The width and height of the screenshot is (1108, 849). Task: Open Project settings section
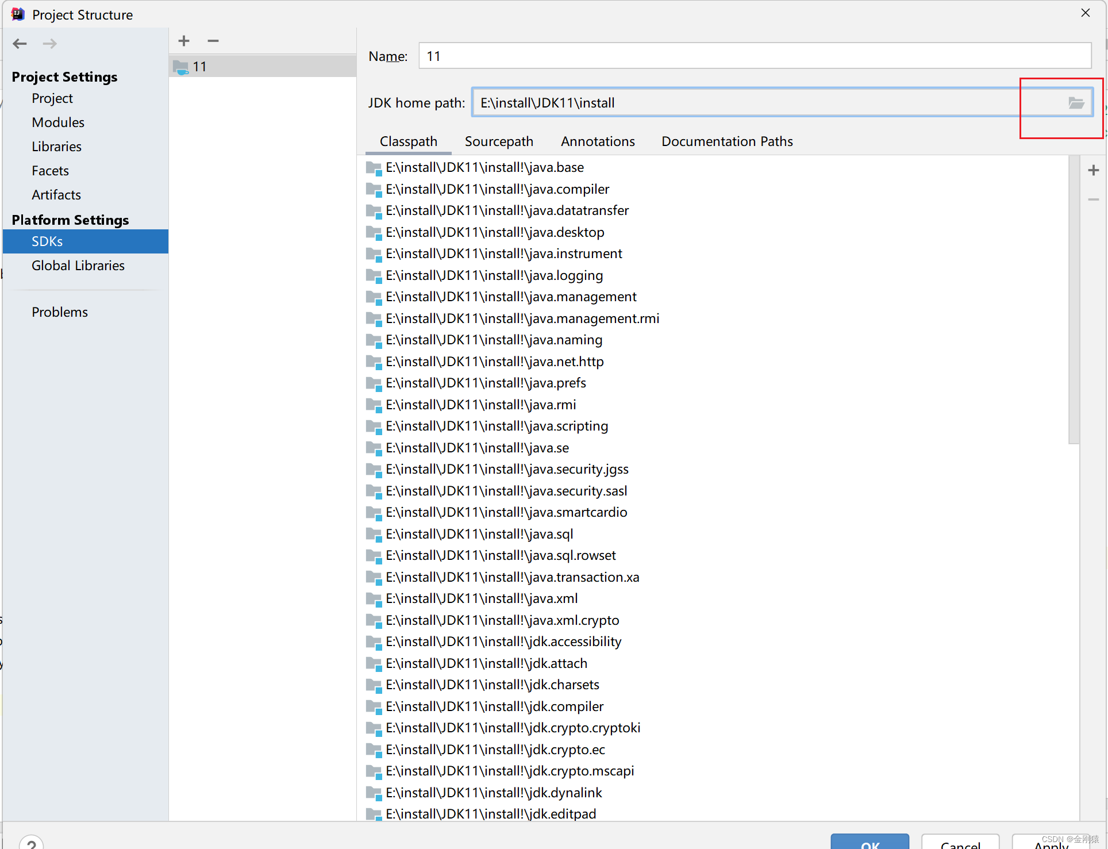click(52, 98)
